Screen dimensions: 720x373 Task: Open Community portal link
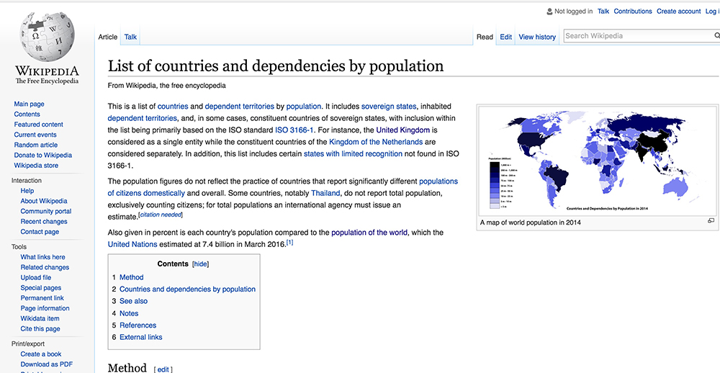(46, 211)
